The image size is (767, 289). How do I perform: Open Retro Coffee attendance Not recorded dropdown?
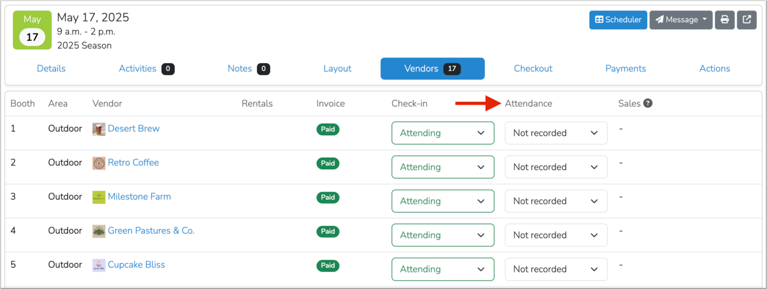[556, 167]
